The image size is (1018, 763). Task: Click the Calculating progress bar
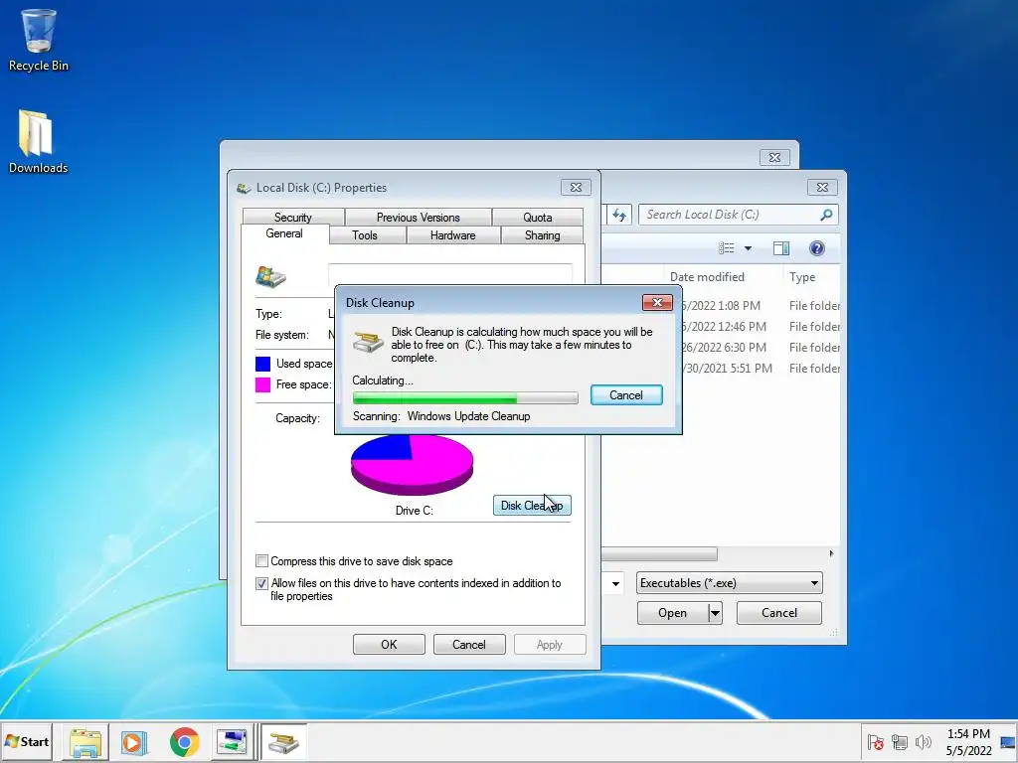(x=465, y=397)
